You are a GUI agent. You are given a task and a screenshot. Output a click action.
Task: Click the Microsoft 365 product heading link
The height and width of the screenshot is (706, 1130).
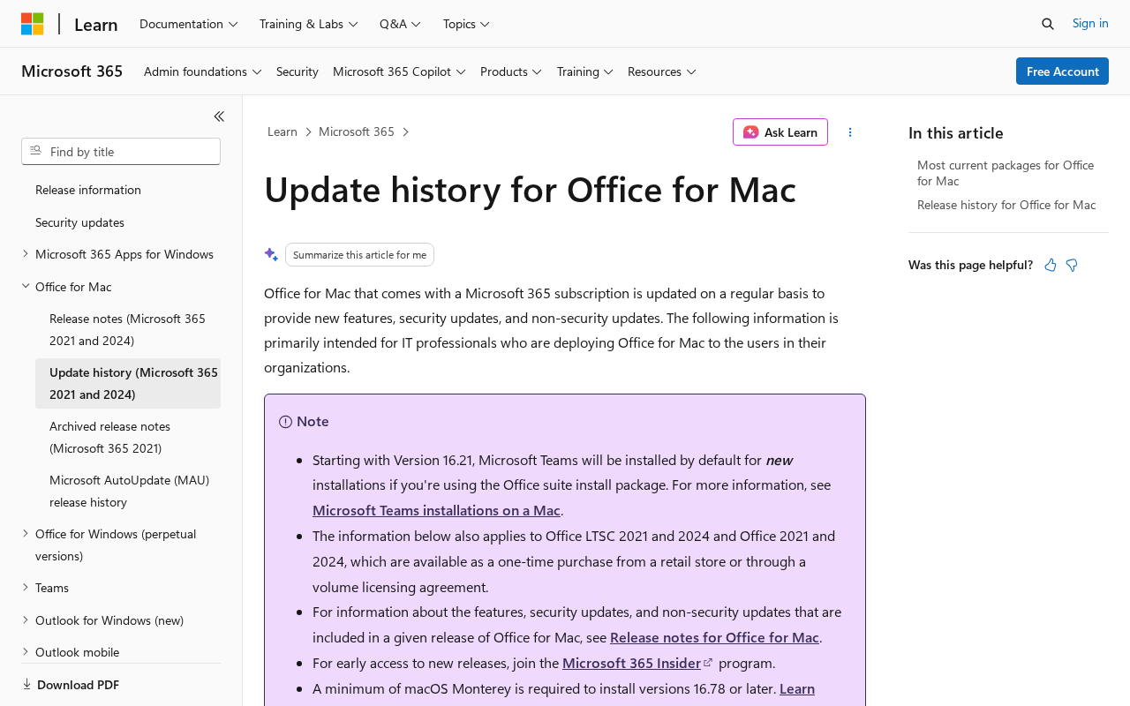72,71
